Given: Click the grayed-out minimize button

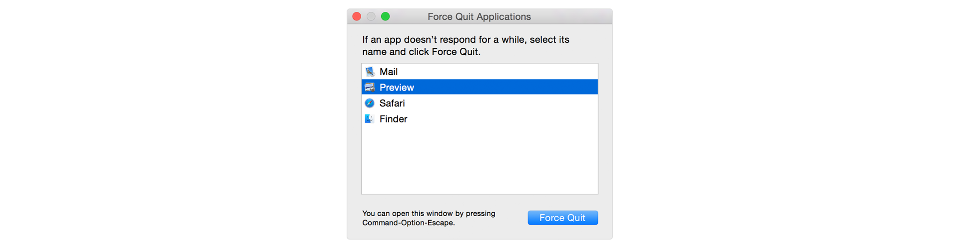Looking at the screenshot, I should click(371, 16).
